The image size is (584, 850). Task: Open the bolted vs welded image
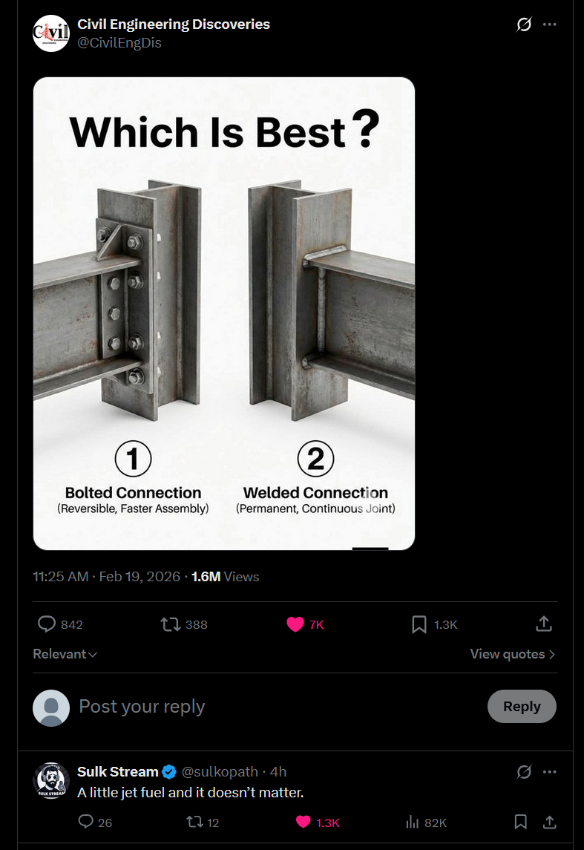coord(223,313)
